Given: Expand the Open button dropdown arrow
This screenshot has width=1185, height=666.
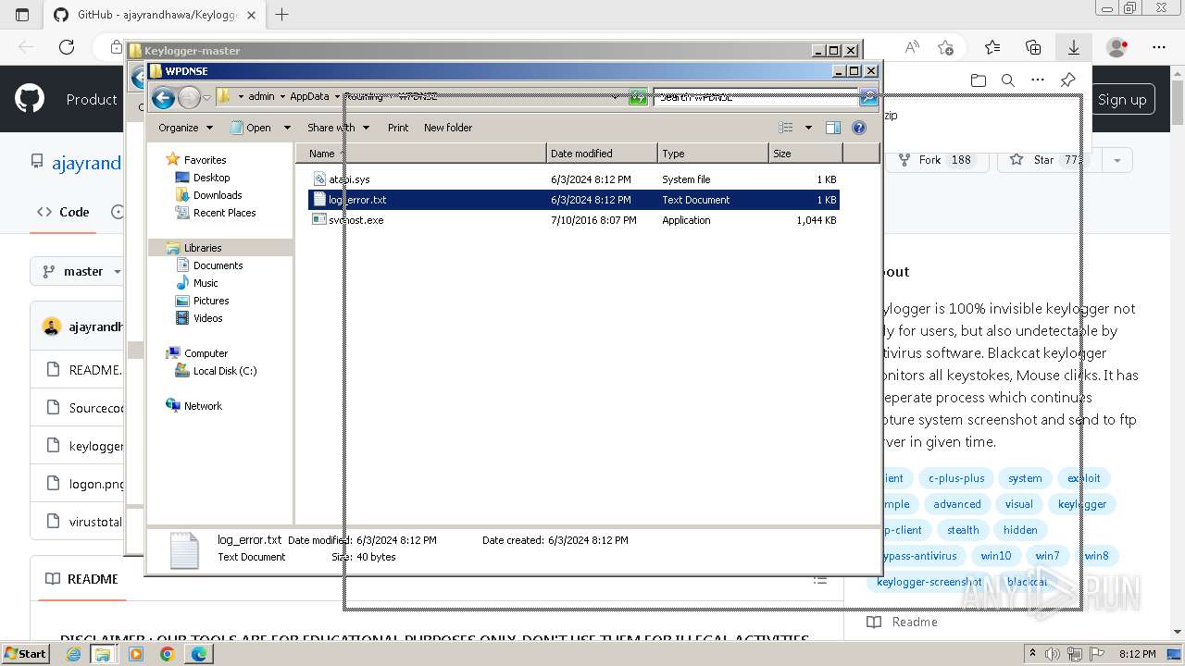Looking at the screenshot, I should point(287,128).
